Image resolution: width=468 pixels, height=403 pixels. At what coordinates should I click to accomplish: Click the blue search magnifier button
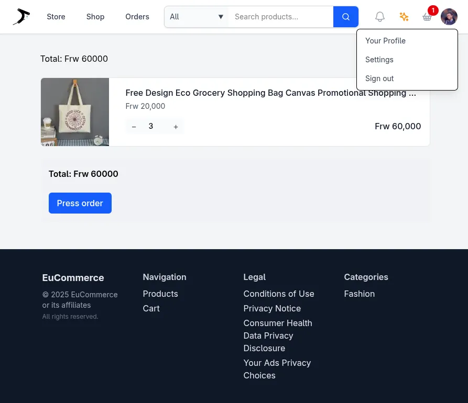346,17
